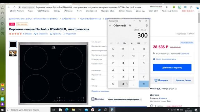This screenshot has width=200, height=112.
Task: Go back with browser back arrow
Action: click(x=8, y=7)
